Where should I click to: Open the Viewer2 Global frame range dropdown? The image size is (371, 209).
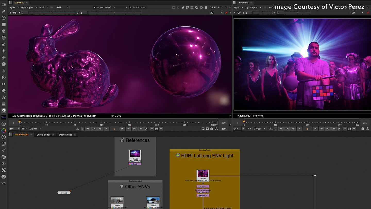[259, 128]
